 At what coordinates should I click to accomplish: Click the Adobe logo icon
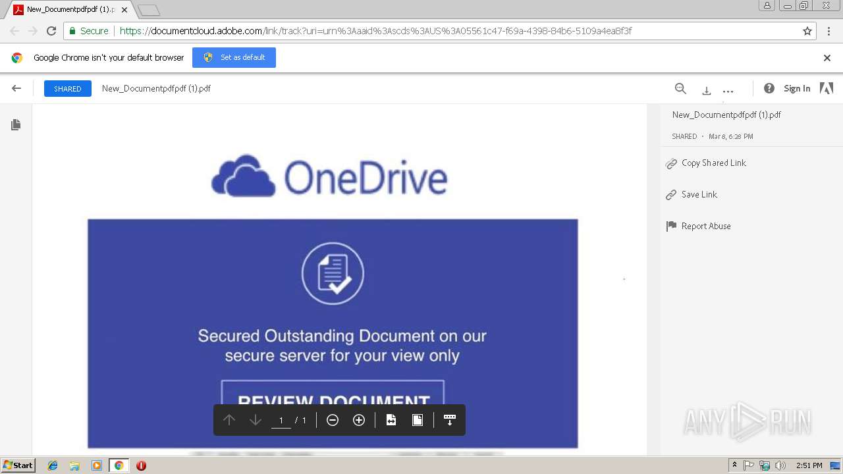pyautogui.click(x=826, y=88)
